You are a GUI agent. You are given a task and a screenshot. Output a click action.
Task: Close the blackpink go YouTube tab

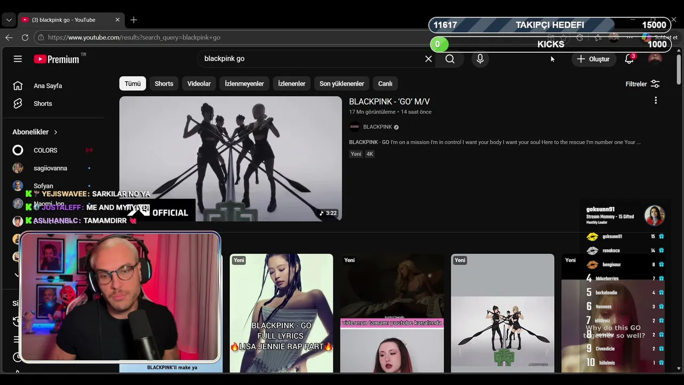(118, 20)
